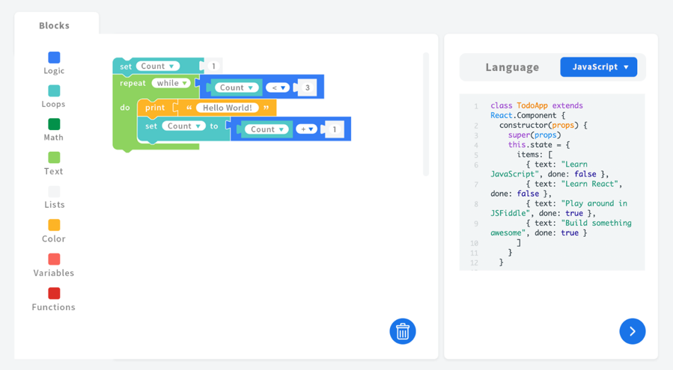Image resolution: width=673 pixels, height=370 pixels.
Task: Click the trash can delete button
Action: tap(403, 331)
